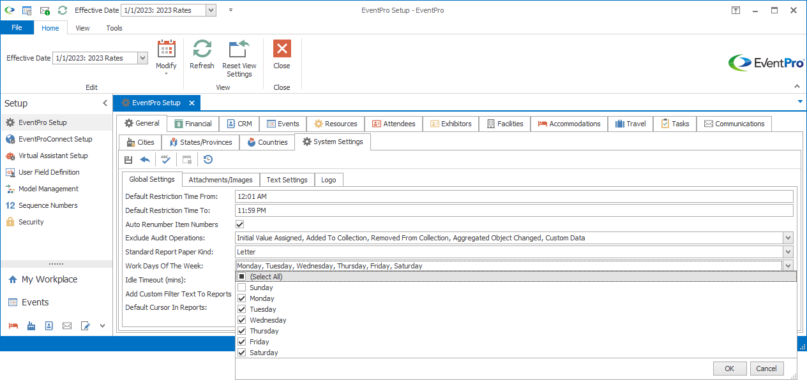This screenshot has width=807, height=380.
Task: Switch to Attachments/Images tab
Action: point(221,180)
